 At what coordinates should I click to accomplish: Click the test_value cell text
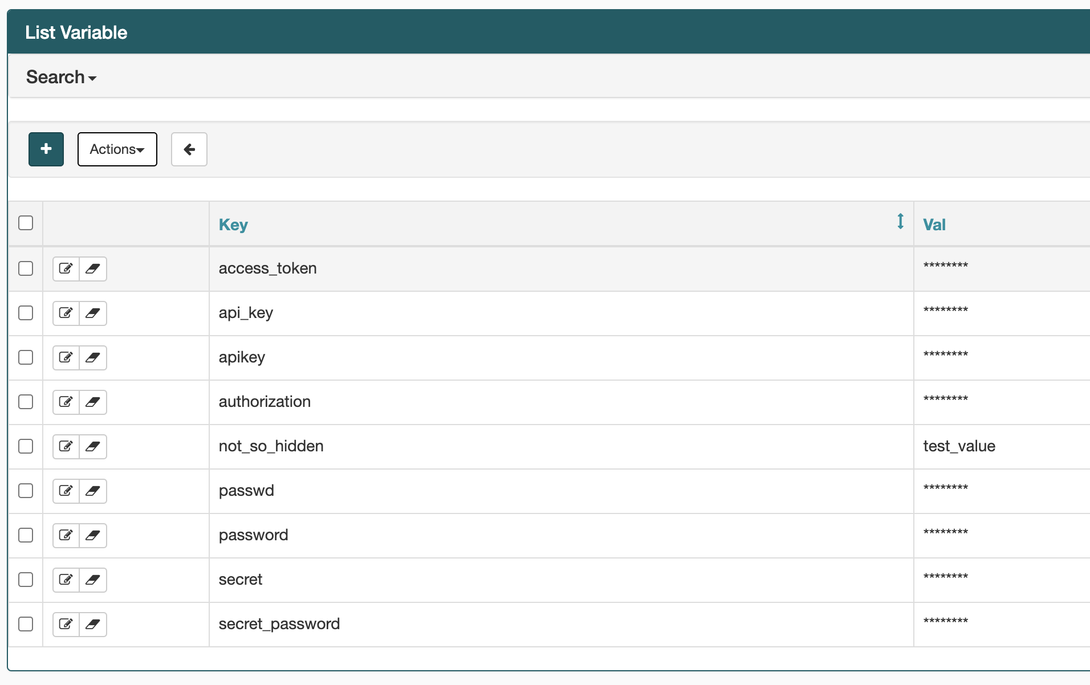959,446
